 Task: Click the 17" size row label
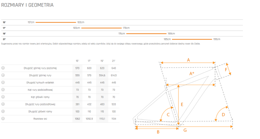[x=4, y=28]
